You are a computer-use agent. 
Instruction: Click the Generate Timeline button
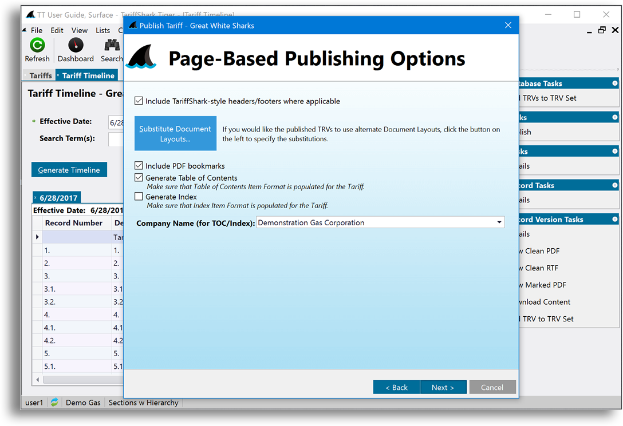(69, 169)
